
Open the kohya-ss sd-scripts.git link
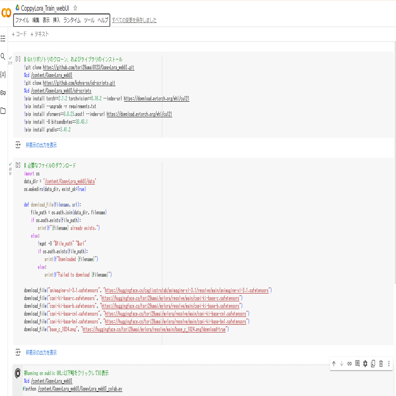(x=79, y=83)
